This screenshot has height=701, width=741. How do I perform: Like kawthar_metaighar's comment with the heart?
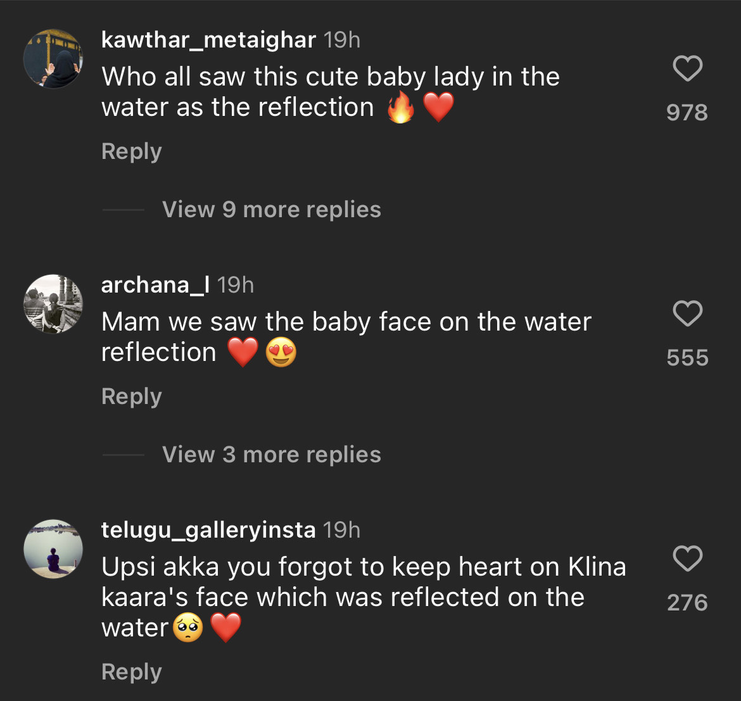click(x=687, y=68)
